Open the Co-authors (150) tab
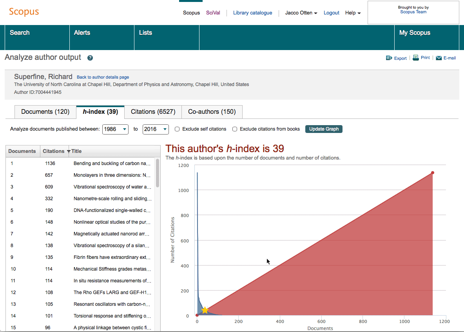 tap(212, 112)
